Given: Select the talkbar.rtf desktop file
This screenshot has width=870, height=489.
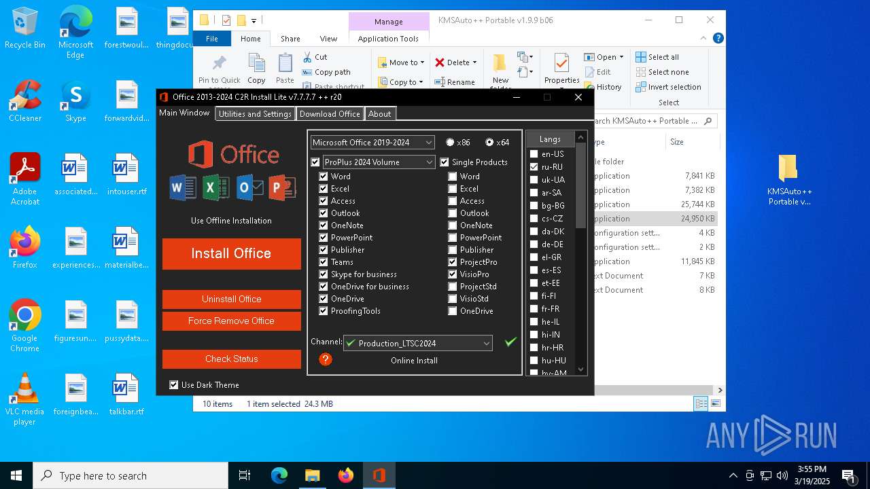Looking at the screenshot, I should (126, 395).
